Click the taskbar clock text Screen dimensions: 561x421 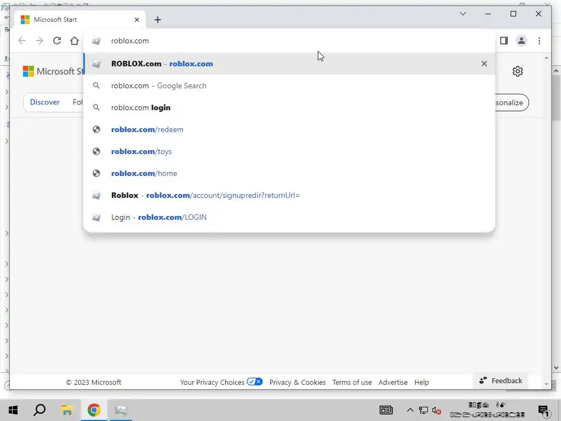pos(487,410)
